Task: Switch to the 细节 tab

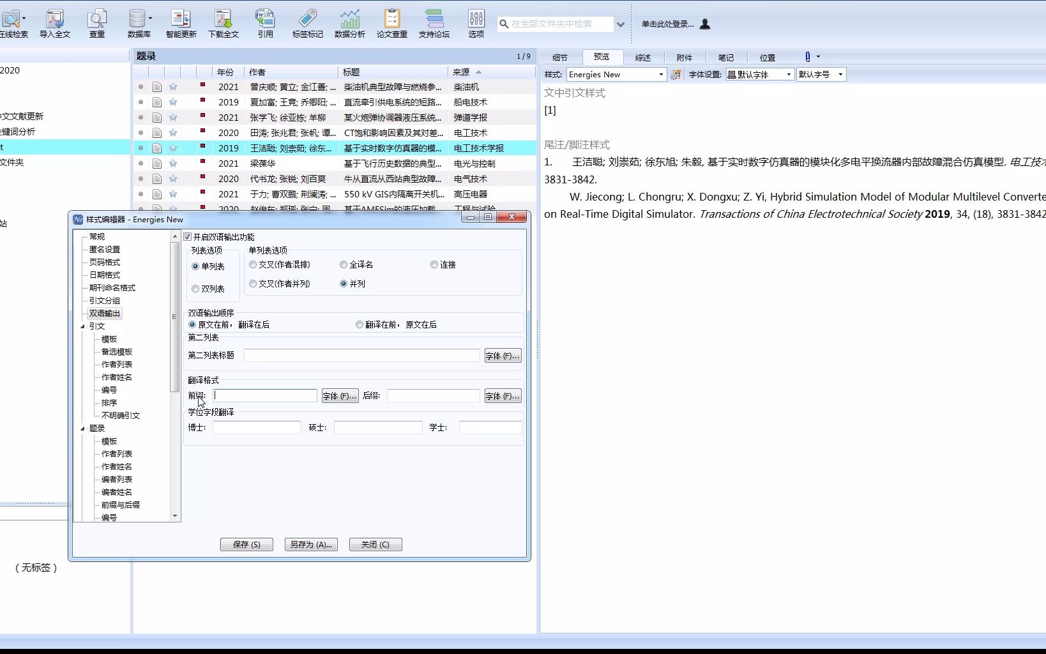Action: click(560, 57)
